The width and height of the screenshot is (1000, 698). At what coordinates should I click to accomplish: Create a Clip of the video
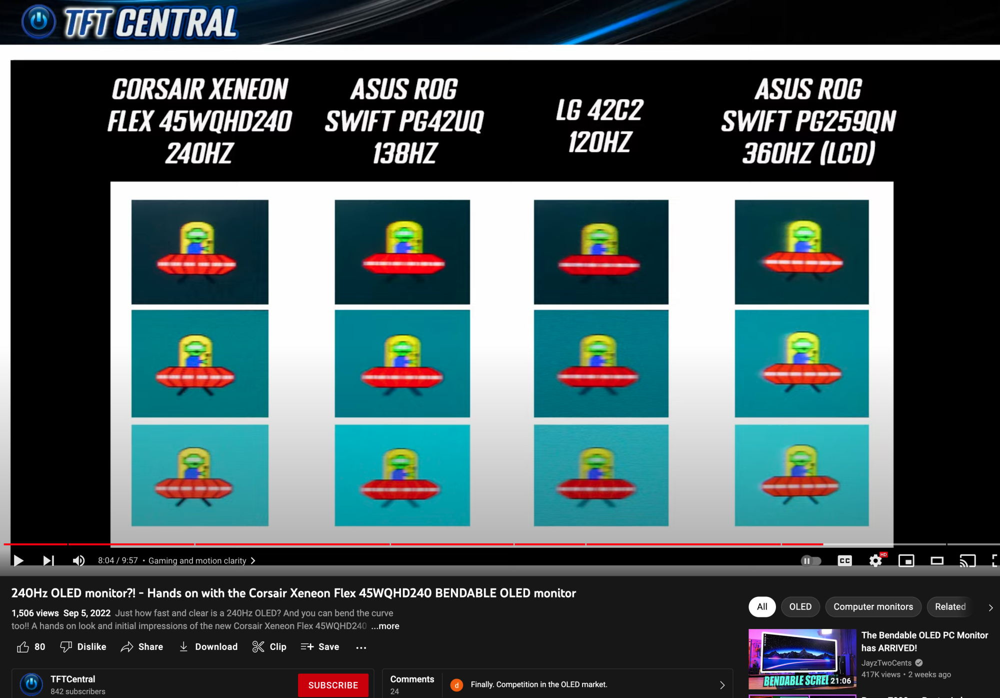[269, 647]
